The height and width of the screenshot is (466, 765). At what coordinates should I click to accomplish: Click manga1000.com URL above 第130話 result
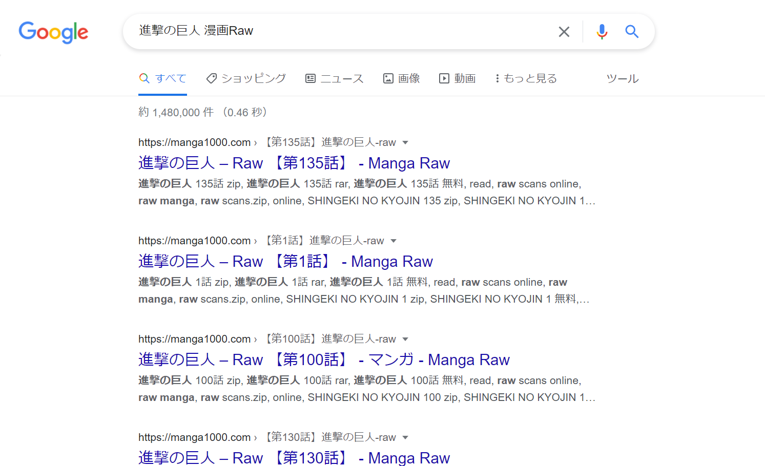coord(194,437)
